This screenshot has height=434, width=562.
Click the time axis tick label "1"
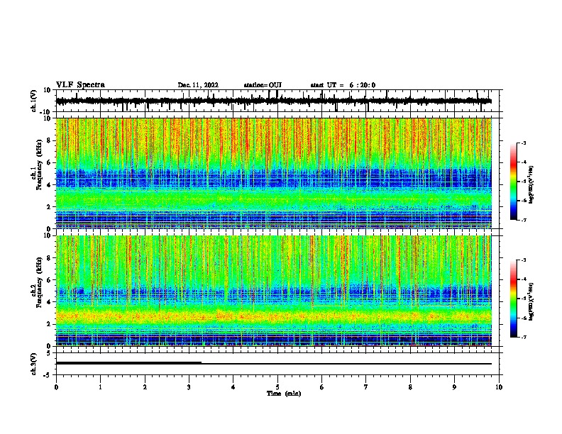click(100, 387)
